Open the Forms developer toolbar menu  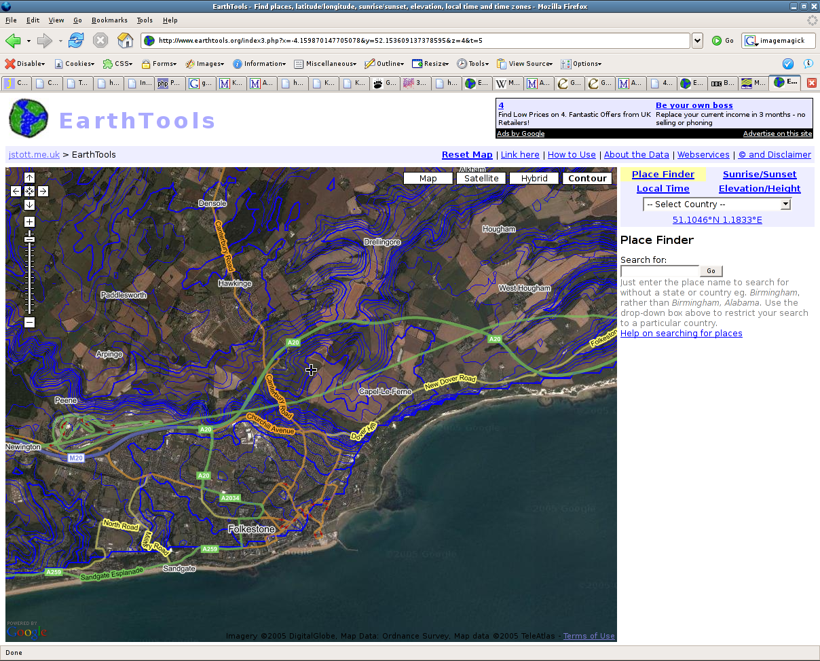tap(160, 64)
